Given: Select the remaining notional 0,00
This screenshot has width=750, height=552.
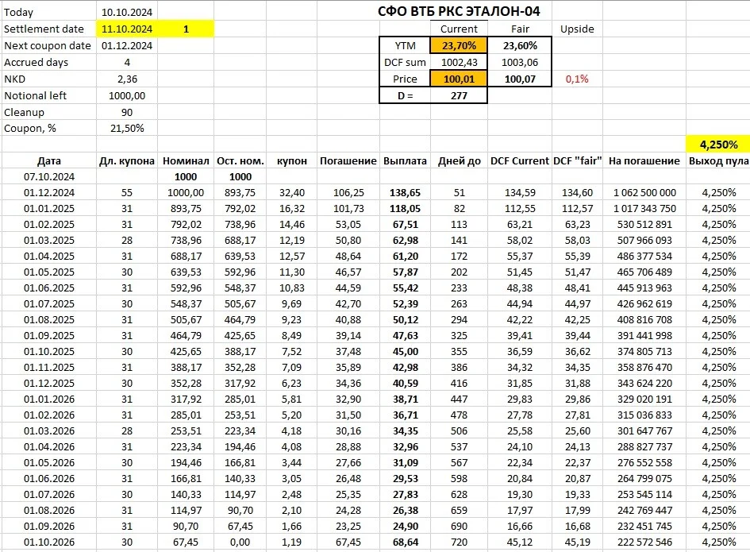Looking at the screenshot, I should (240, 542).
